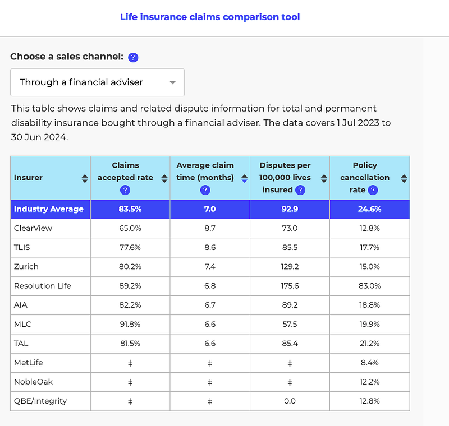449x426 pixels.
Task: Select the Industry Average row
Action: (49, 209)
